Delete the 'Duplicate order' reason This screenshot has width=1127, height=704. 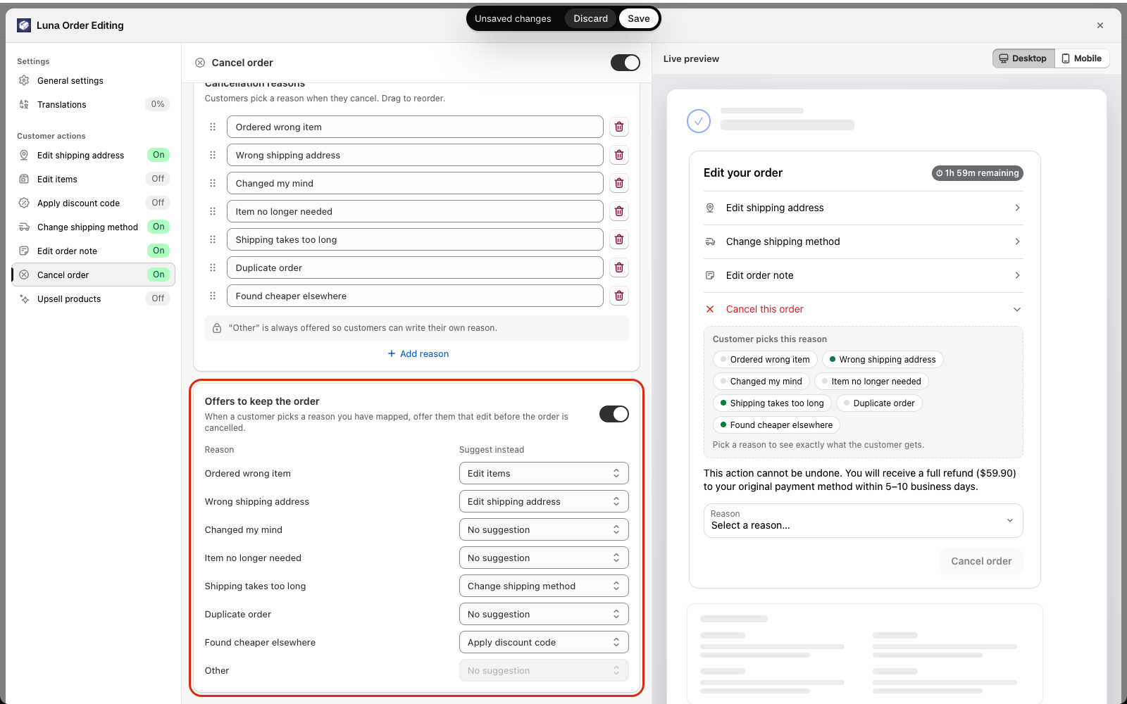pos(619,268)
